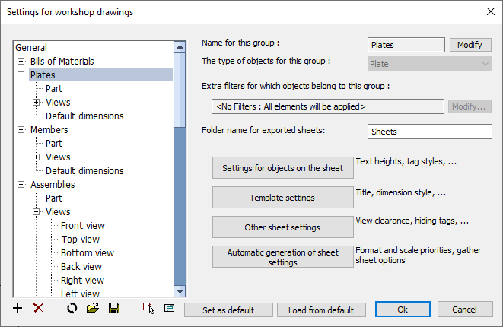Click the red rectangle pointer pick icon
The height and width of the screenshot is (327, 503).
point(148,309)
